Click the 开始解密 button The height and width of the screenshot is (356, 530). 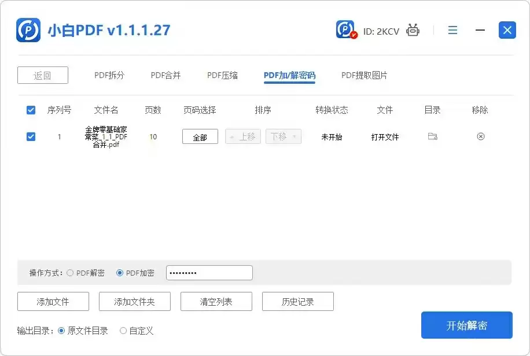coord(466,325)
